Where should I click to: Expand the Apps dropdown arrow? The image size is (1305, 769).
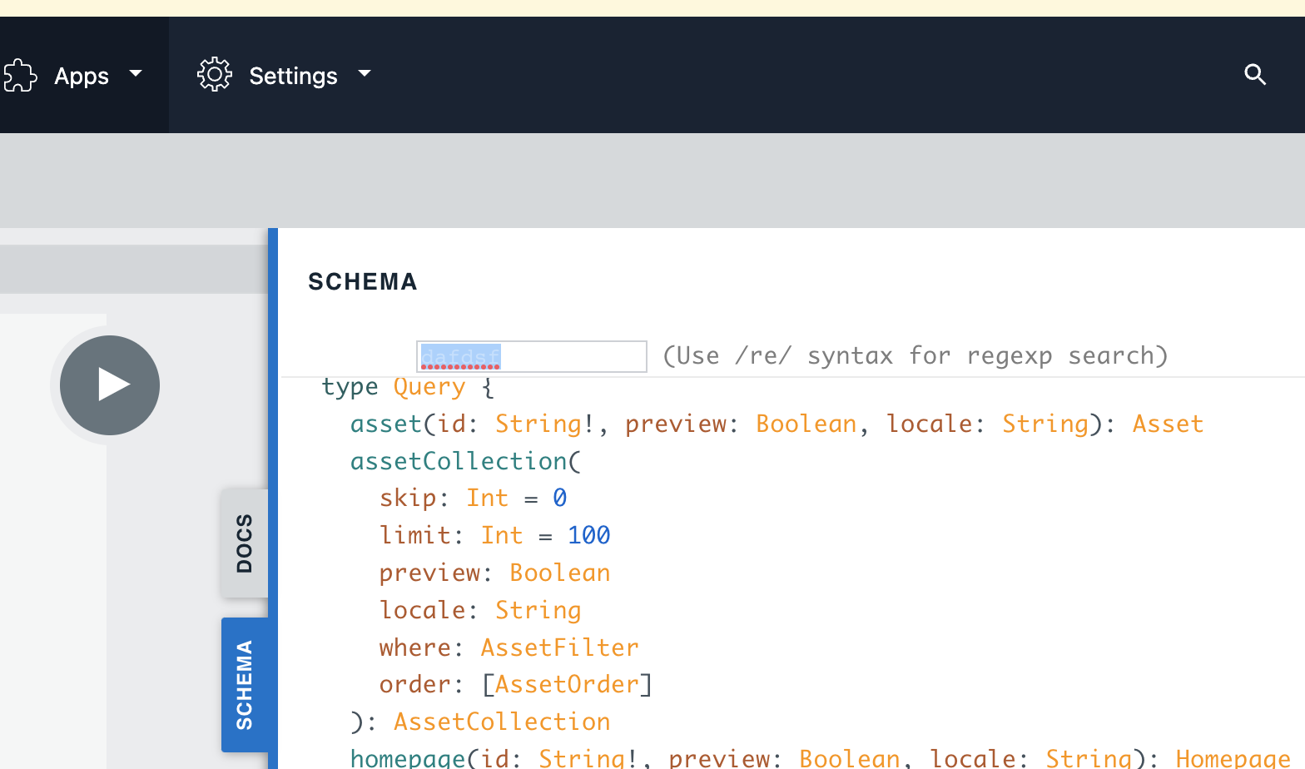pyautogui.click(x=136, y=74)
